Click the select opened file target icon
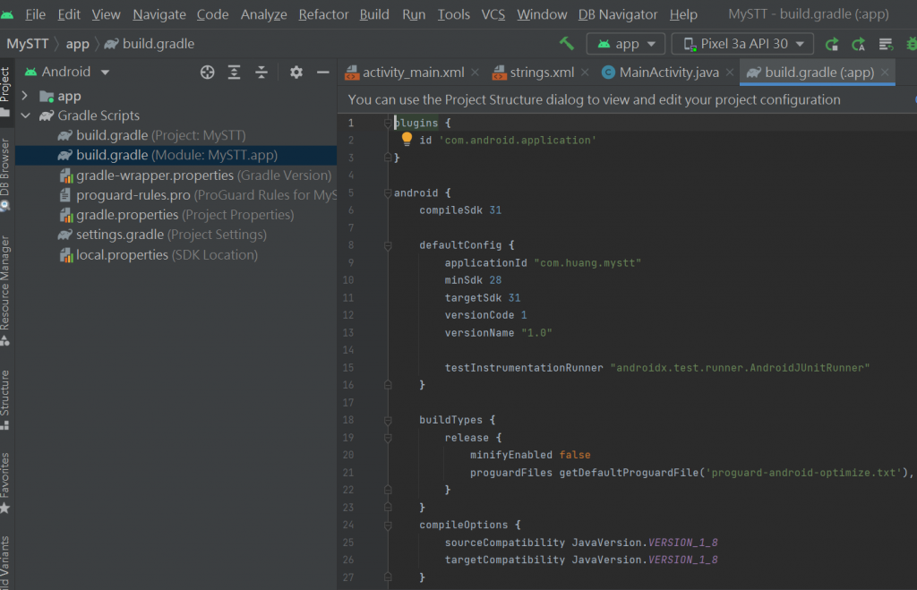The height and width of the screenshot is (590, 917). pyautogui.click(x=207, y=72)
